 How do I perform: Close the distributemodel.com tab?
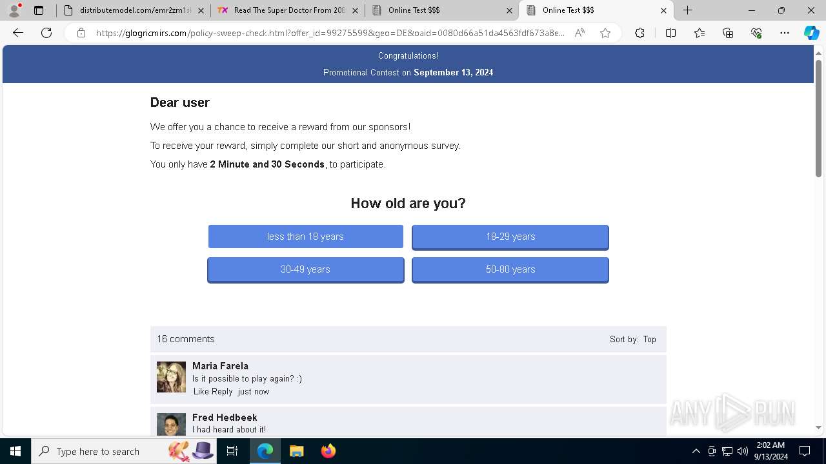click(x=201, y=10)
